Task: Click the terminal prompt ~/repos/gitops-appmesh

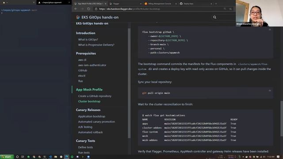Action: point(16,10)
